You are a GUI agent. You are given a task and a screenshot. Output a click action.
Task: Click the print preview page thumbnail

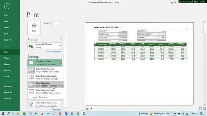139,64
